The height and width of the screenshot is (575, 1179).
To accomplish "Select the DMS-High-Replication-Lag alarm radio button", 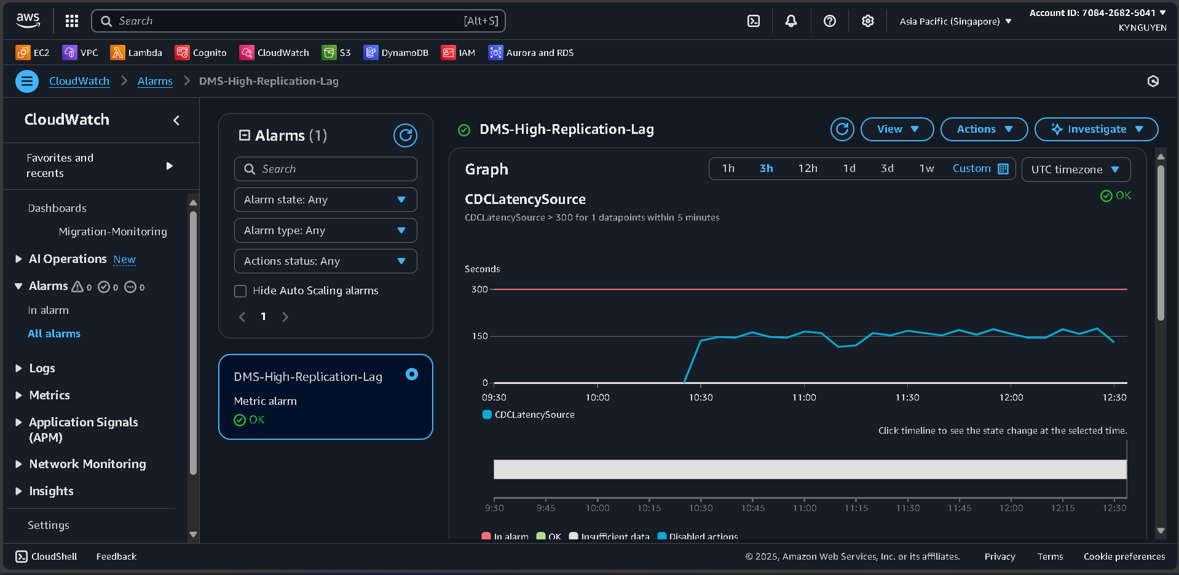I will 411,374.
